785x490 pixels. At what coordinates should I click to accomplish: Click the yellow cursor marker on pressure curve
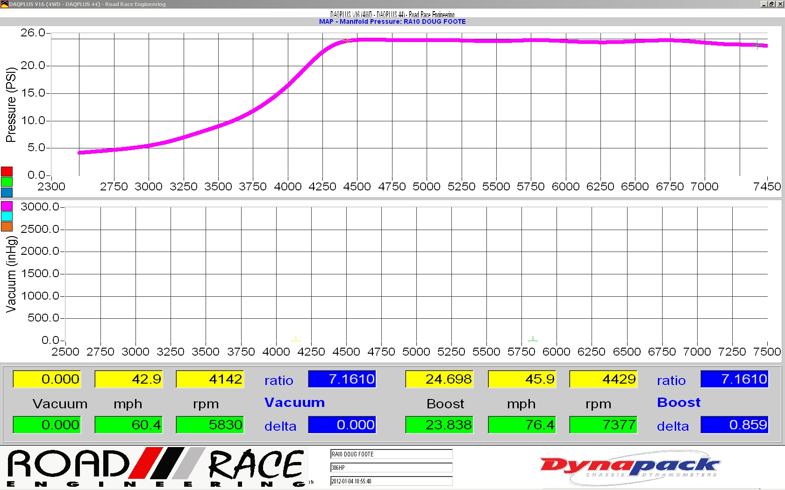pos(347,41)
